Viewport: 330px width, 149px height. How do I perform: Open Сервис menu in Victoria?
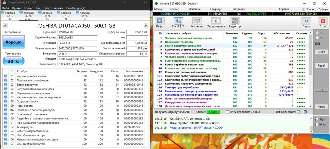174,9
